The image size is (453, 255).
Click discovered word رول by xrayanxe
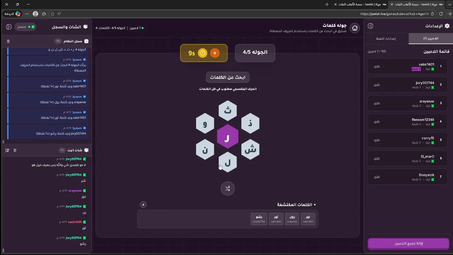292,219
